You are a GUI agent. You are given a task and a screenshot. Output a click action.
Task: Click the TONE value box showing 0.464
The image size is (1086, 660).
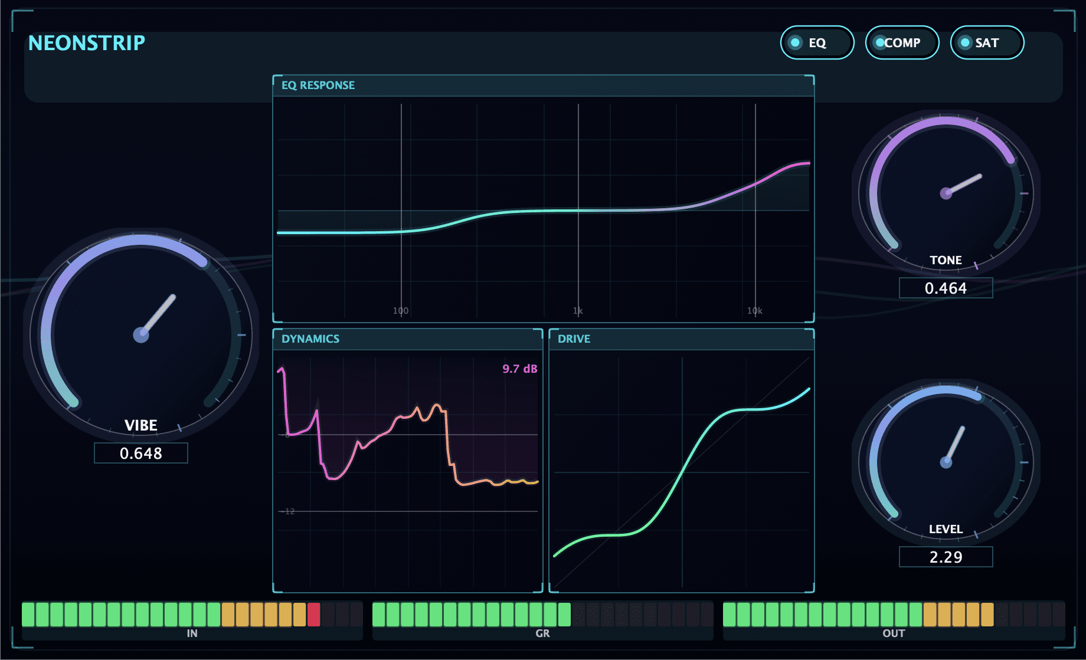[x=946, y=288]
